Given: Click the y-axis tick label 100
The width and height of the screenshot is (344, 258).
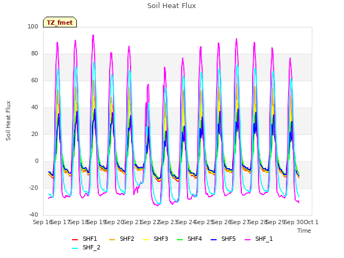Looking at the screenshot, I should (33, 26).
